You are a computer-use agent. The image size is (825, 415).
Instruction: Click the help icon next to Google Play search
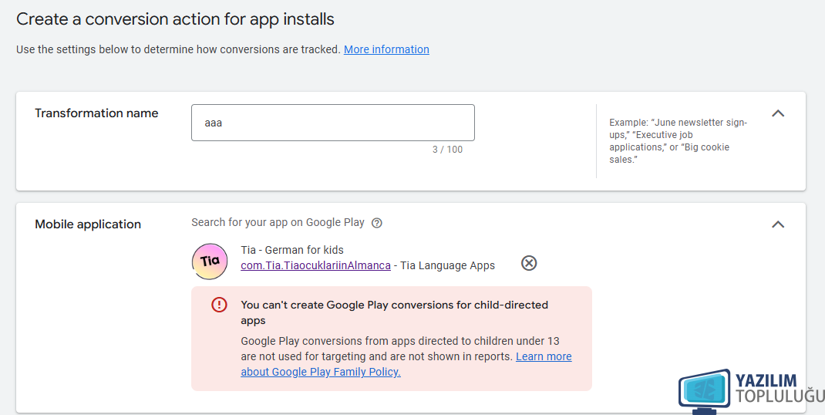377,223
